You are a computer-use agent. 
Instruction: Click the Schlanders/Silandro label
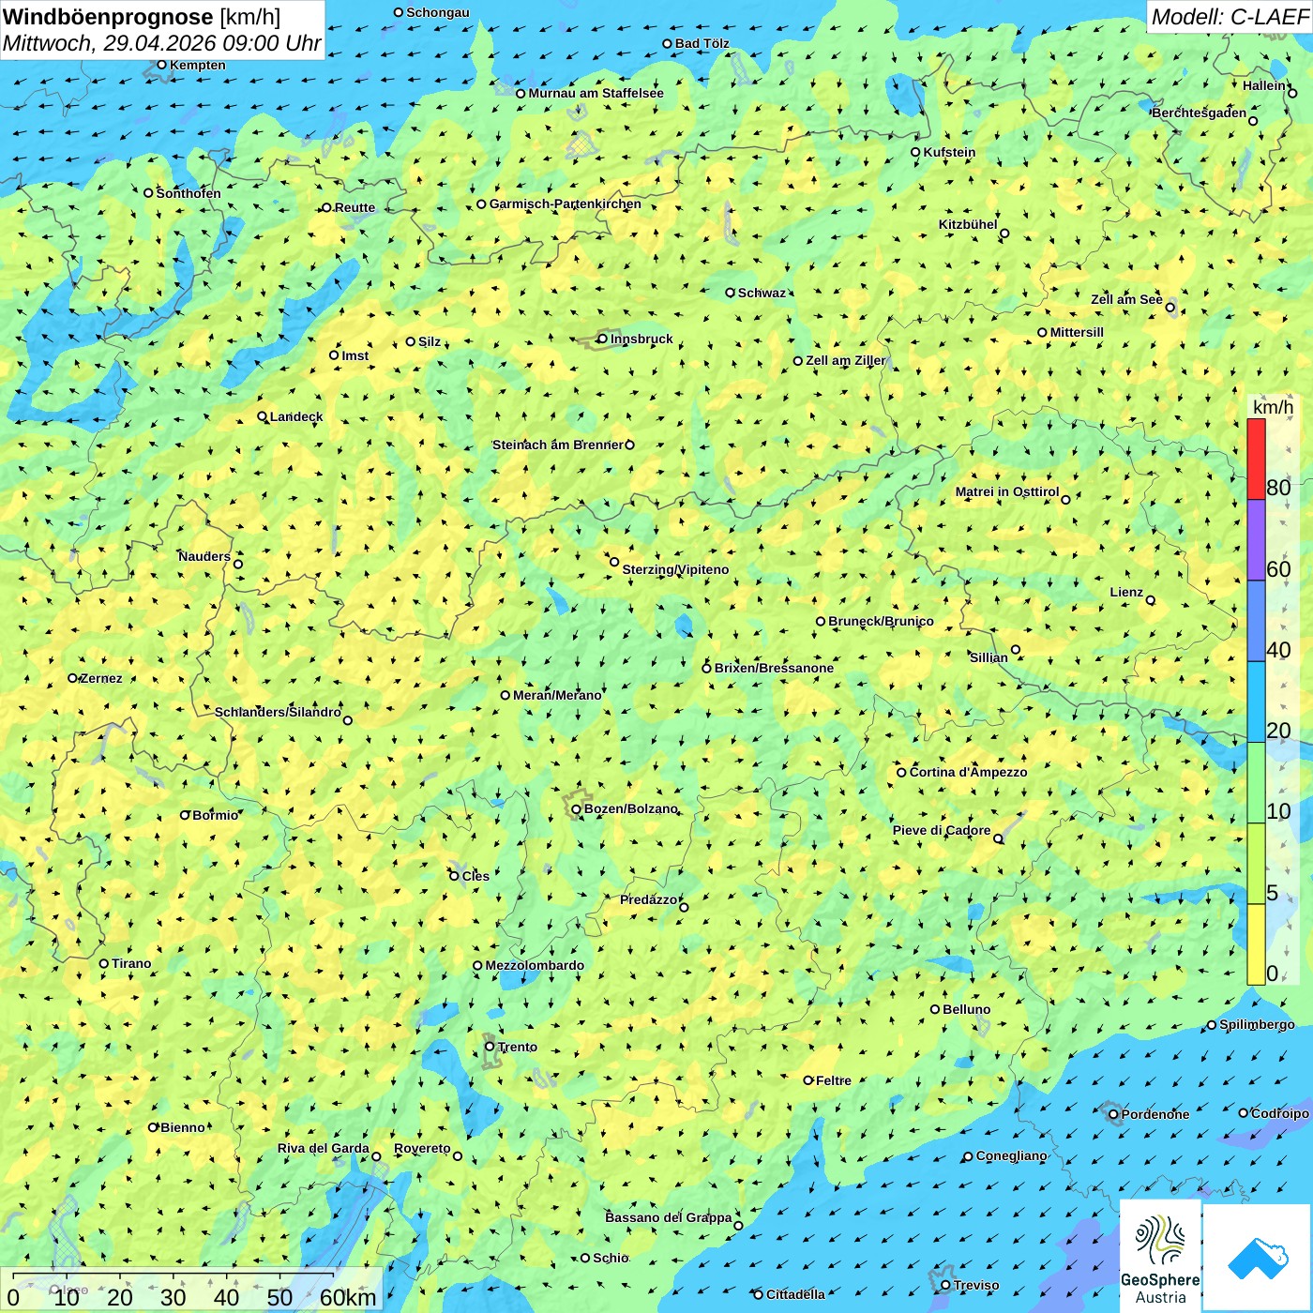coord(278,712)
